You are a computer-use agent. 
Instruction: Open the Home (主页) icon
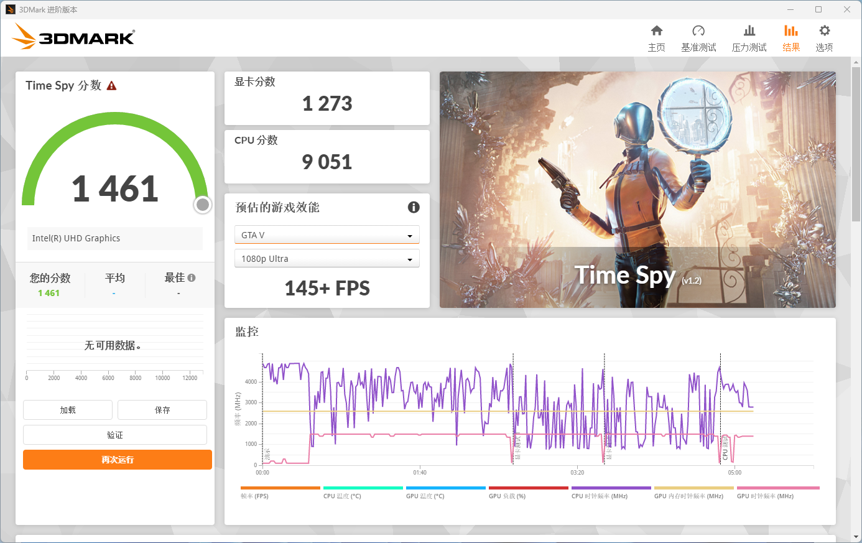click(656, 31)
